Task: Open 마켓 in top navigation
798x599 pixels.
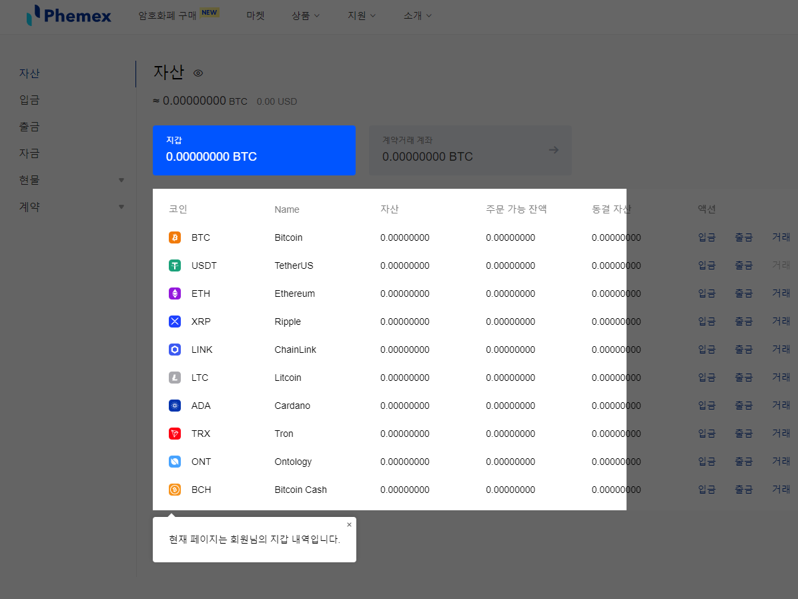Action: pos(256,16)
